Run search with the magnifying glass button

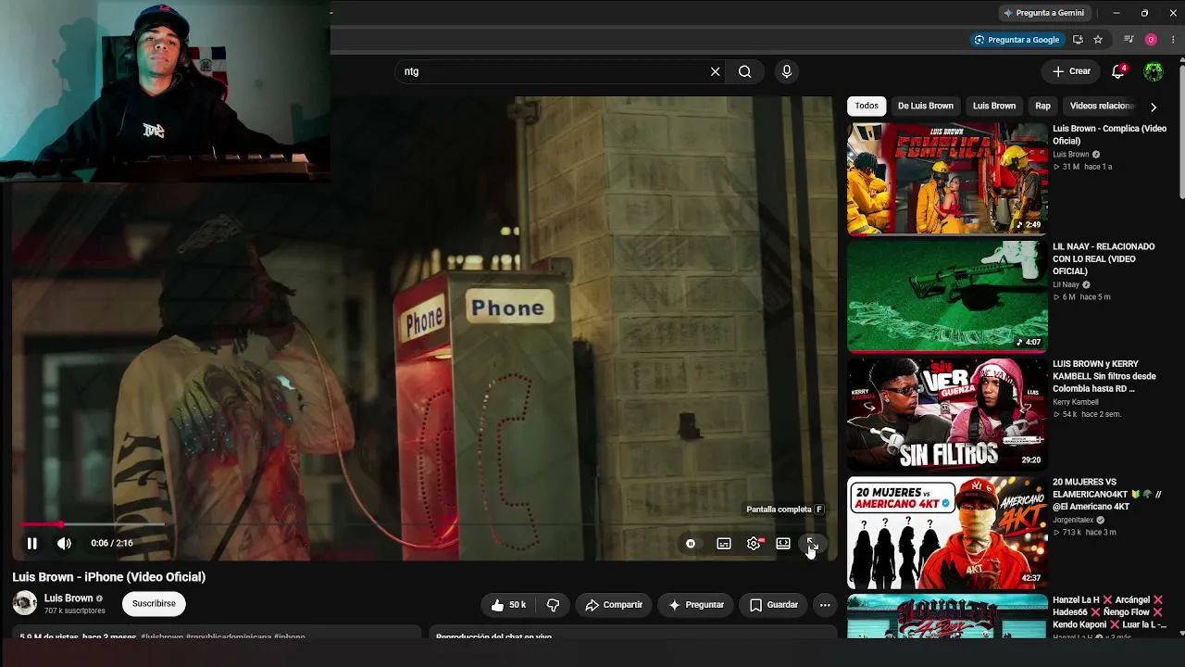tap(744, 71)
